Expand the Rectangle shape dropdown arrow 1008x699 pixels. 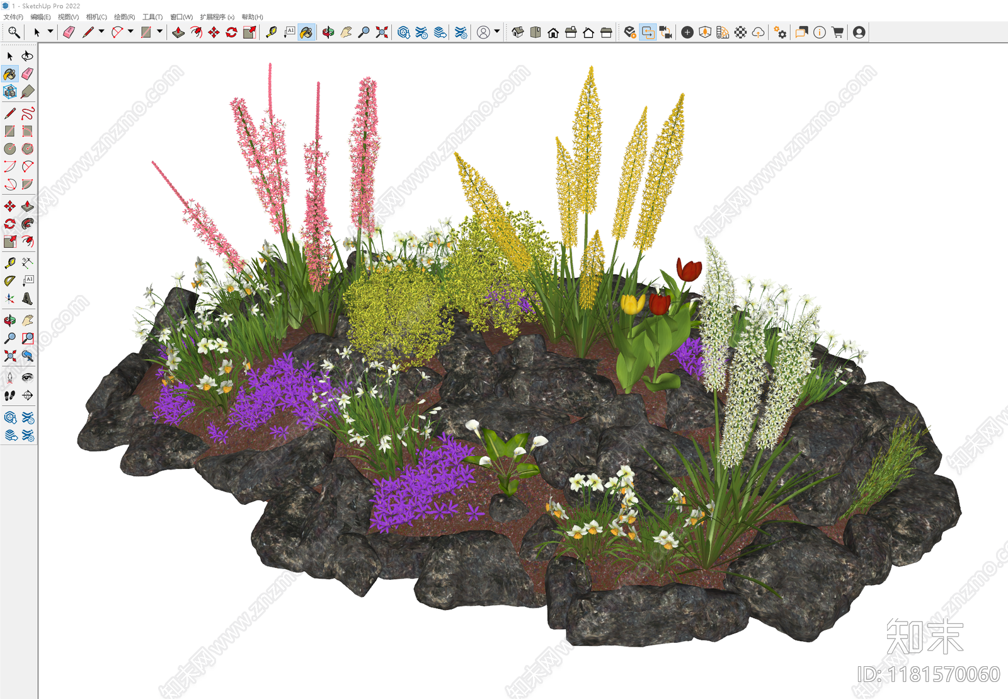pyautogui.click(x=159, y=31)
